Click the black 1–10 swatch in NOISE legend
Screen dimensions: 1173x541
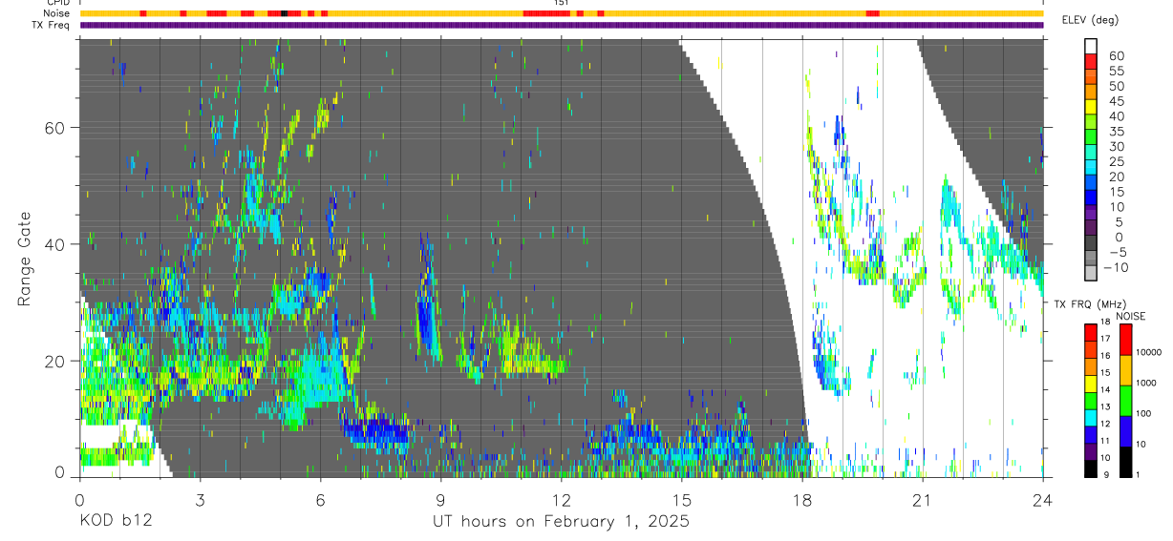pos(1125,462)
